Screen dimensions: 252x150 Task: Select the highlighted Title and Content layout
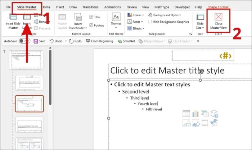[x=30, y=104]
